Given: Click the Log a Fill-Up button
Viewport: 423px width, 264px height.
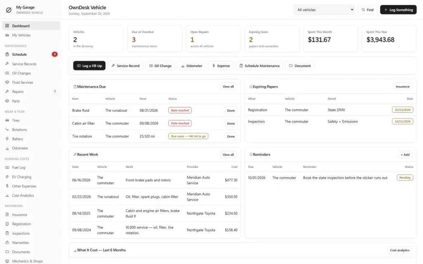Looking at the screenshot, I should pos(89,66).
